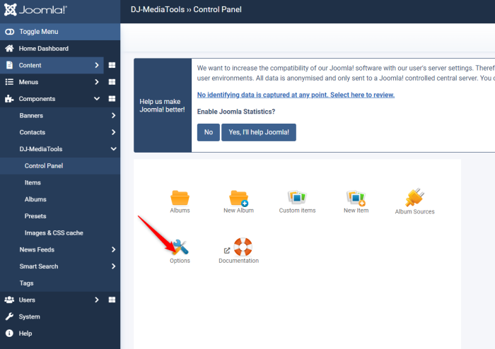Click the New Album caption text

tap(238, 211)
